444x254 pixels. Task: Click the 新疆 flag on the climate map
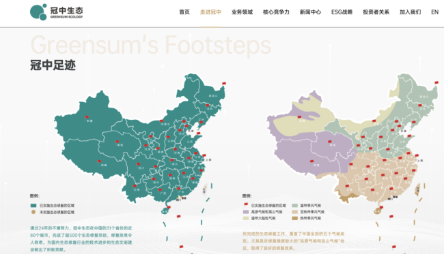coord(299,117)
